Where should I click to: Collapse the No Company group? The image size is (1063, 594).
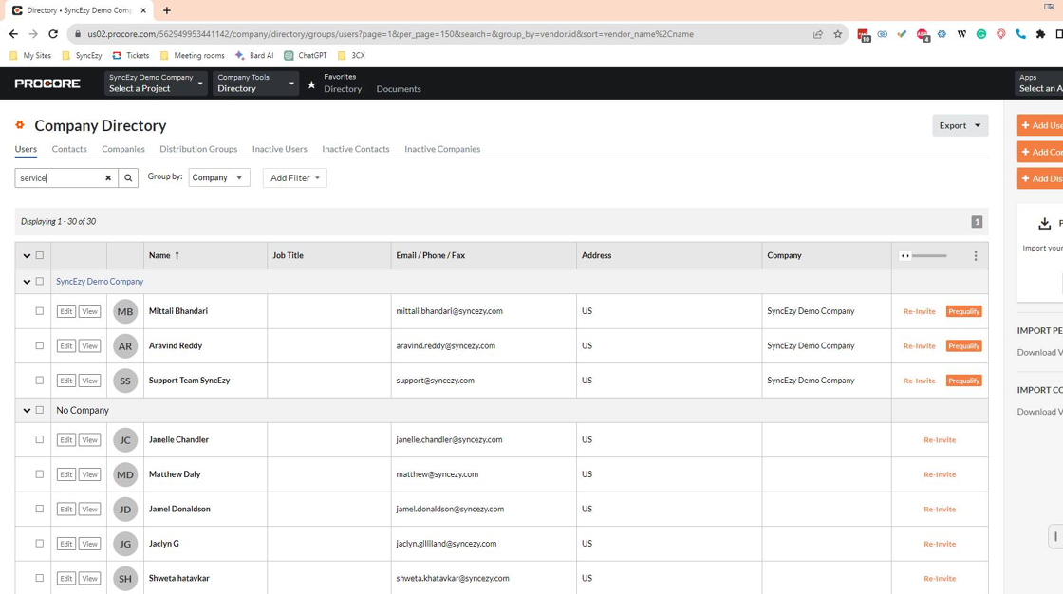point(27,410)
